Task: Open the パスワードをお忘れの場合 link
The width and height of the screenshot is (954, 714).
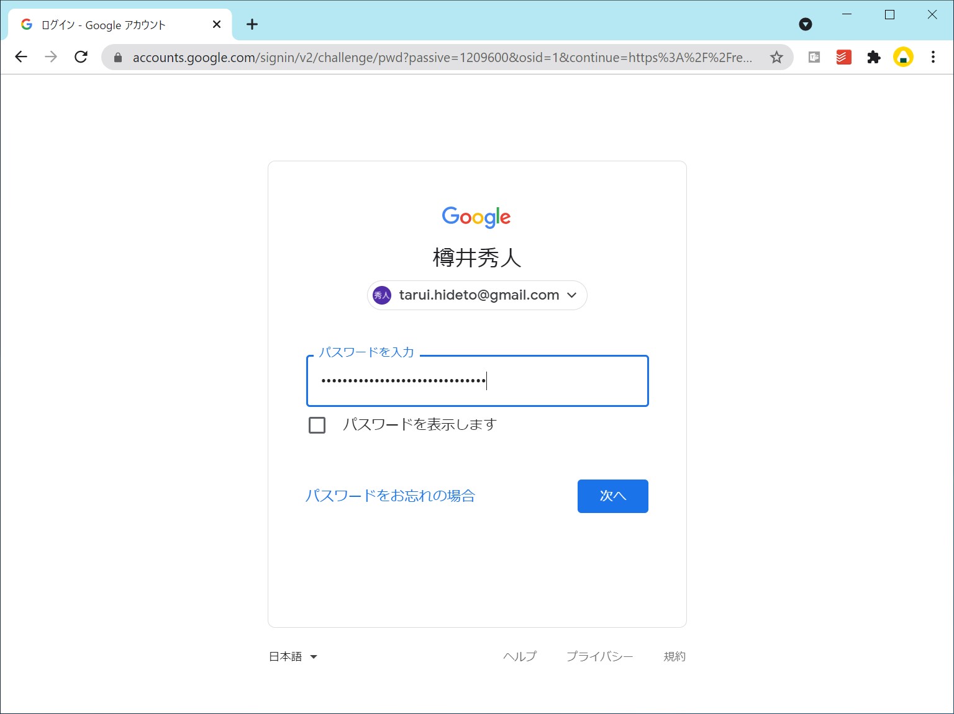Action: (391, 496)
